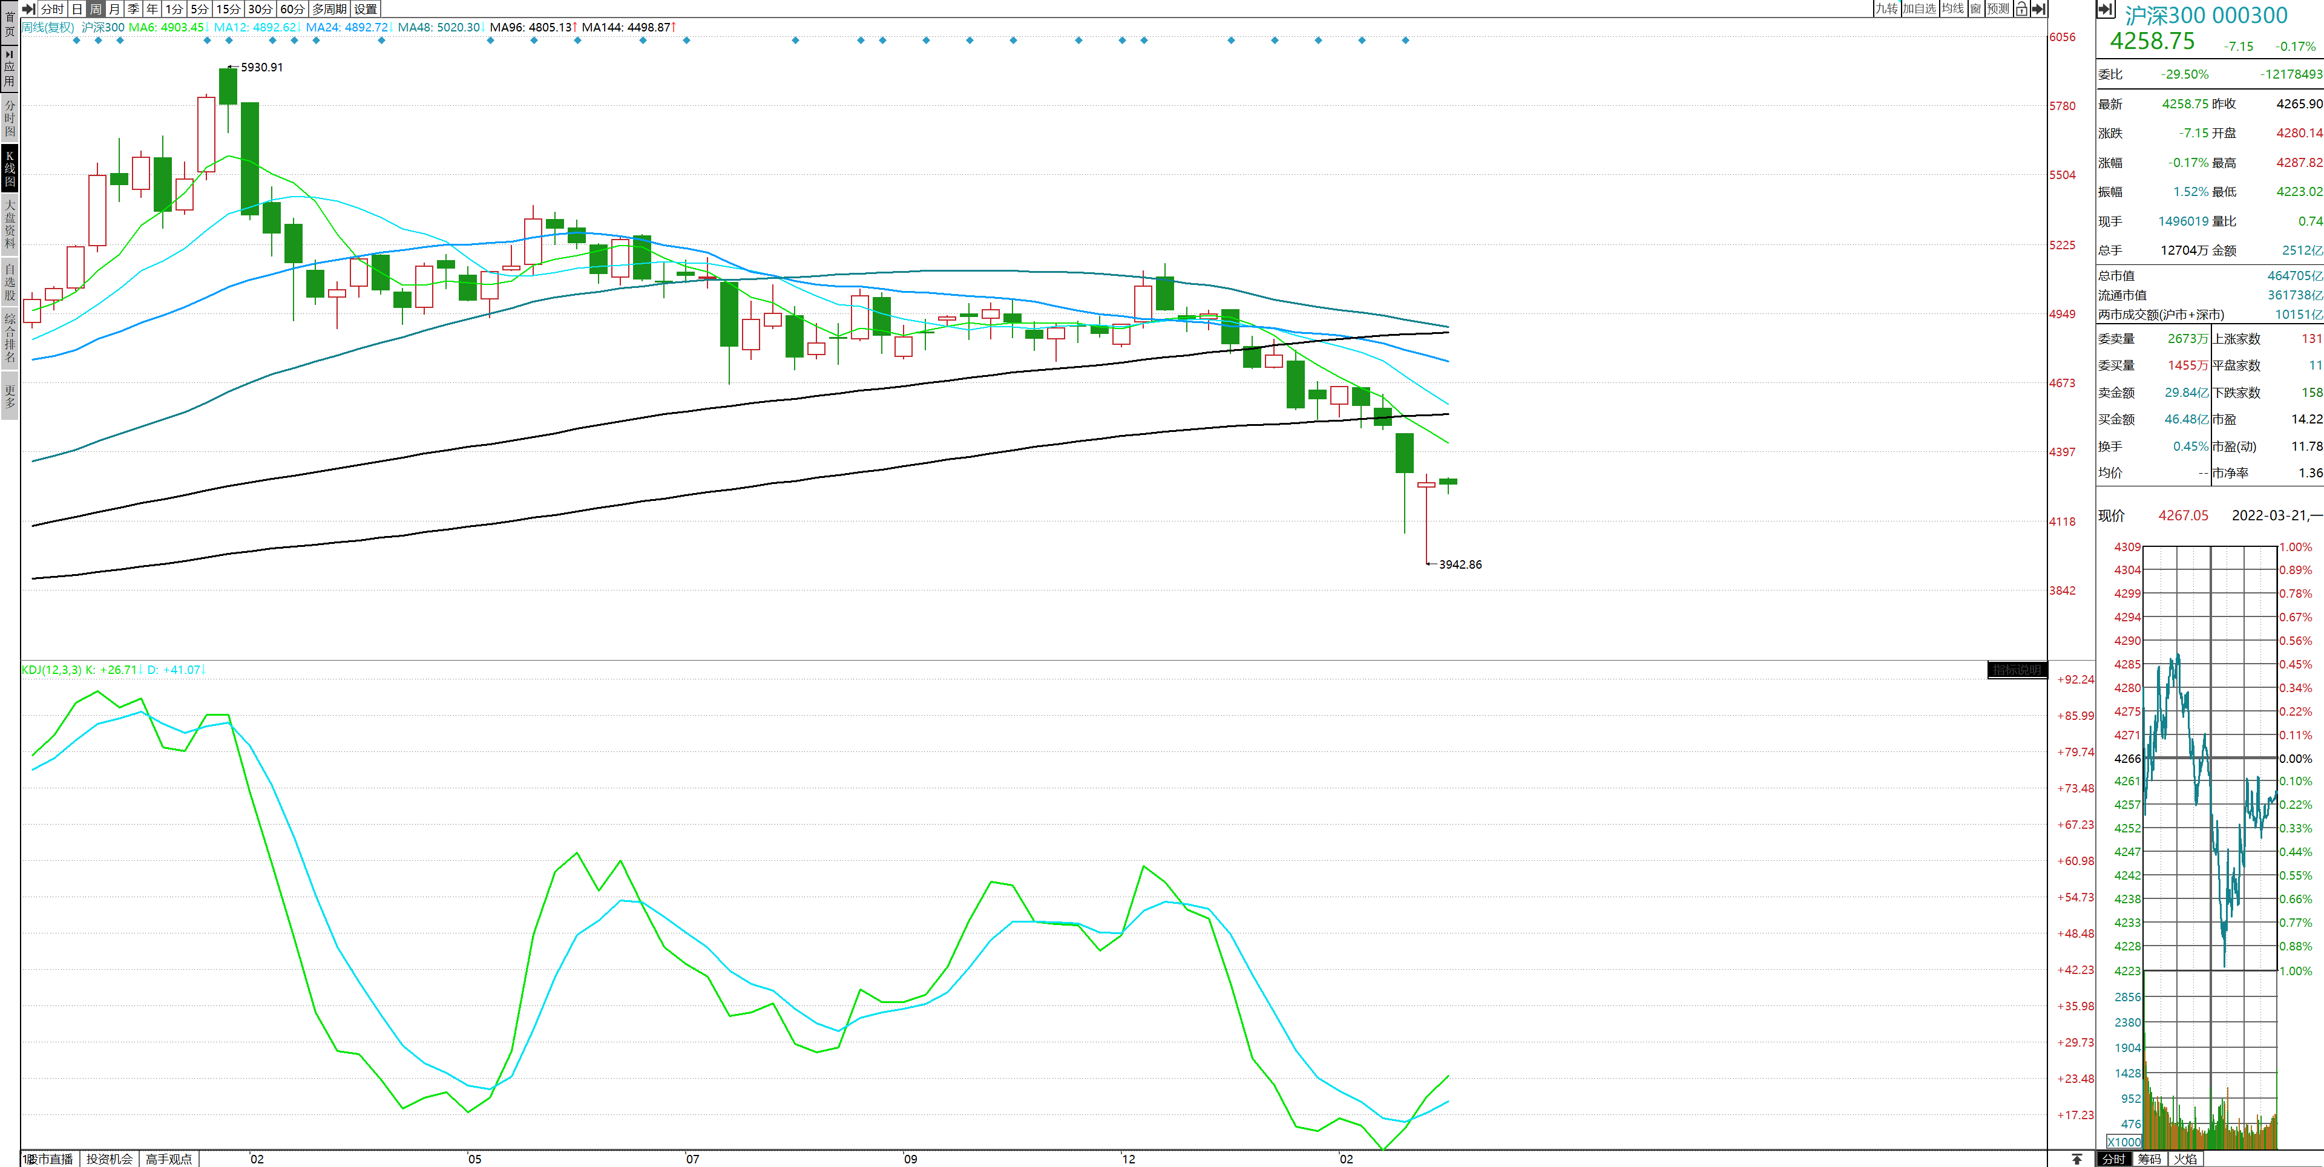2324x1167 pixels.
Task: Open the 多周期 multi-period selector
Action: pos(329,9)
